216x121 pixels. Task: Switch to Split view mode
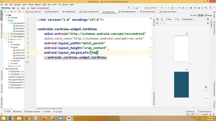coord(201,15)
